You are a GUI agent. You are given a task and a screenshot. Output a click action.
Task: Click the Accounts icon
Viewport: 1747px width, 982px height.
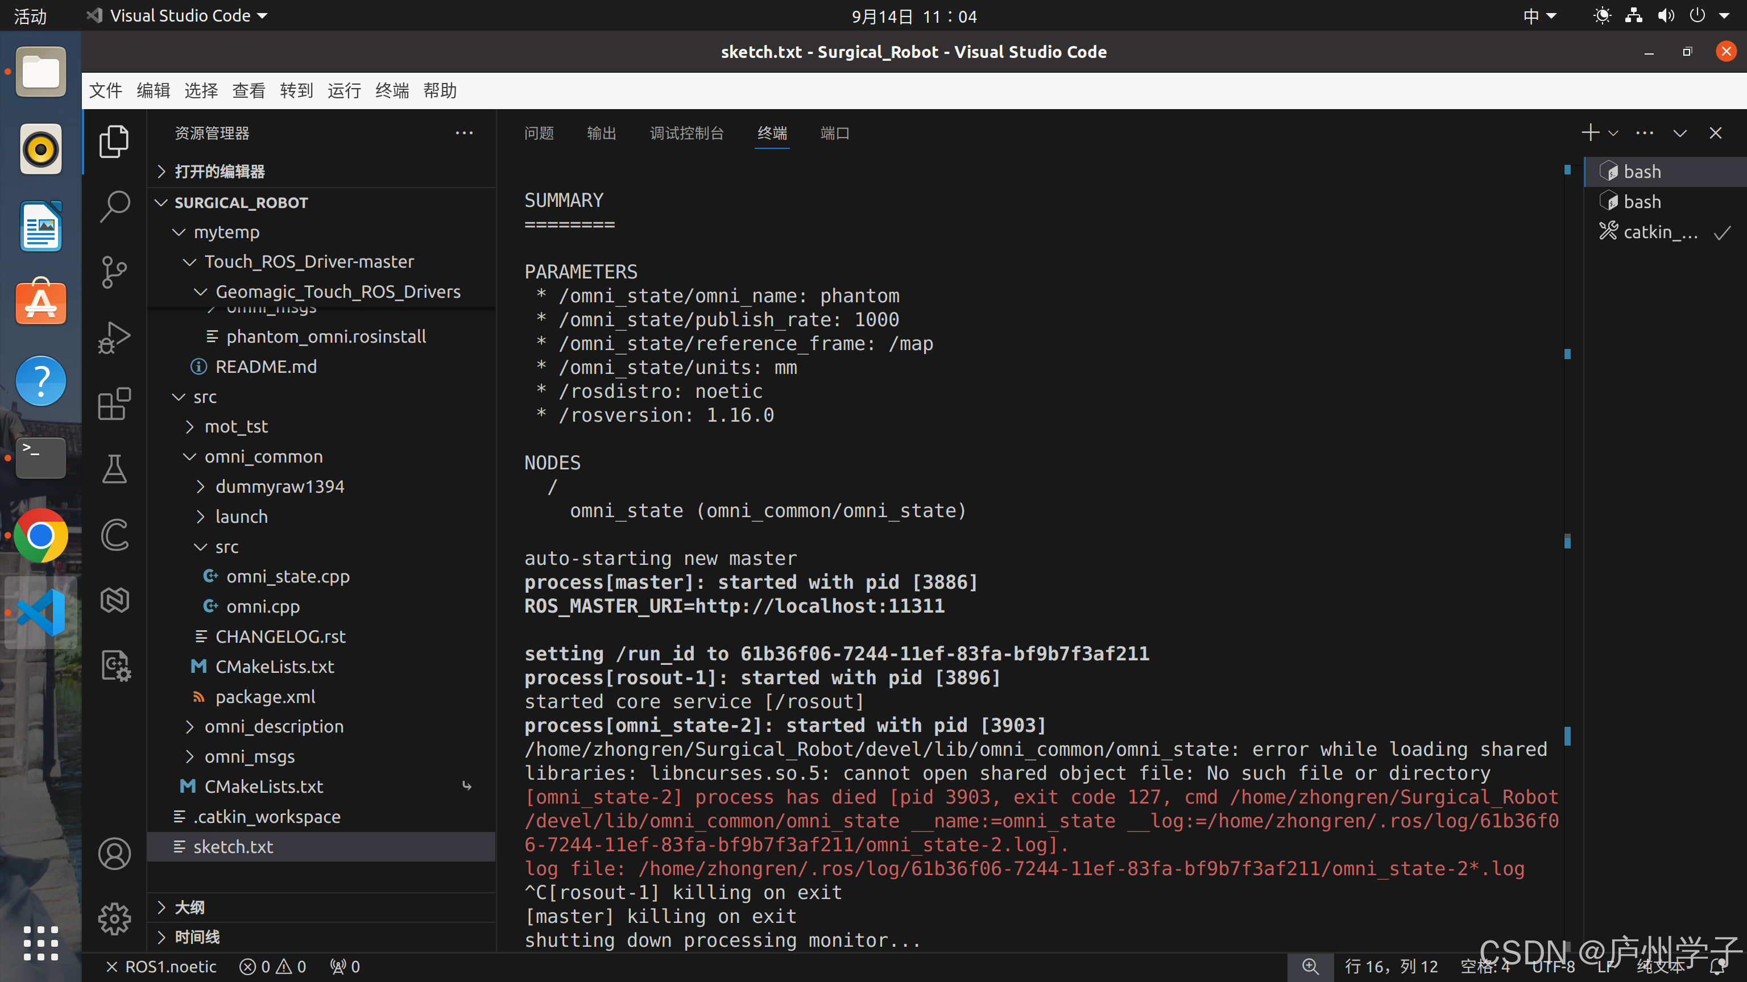click(114, 853)
